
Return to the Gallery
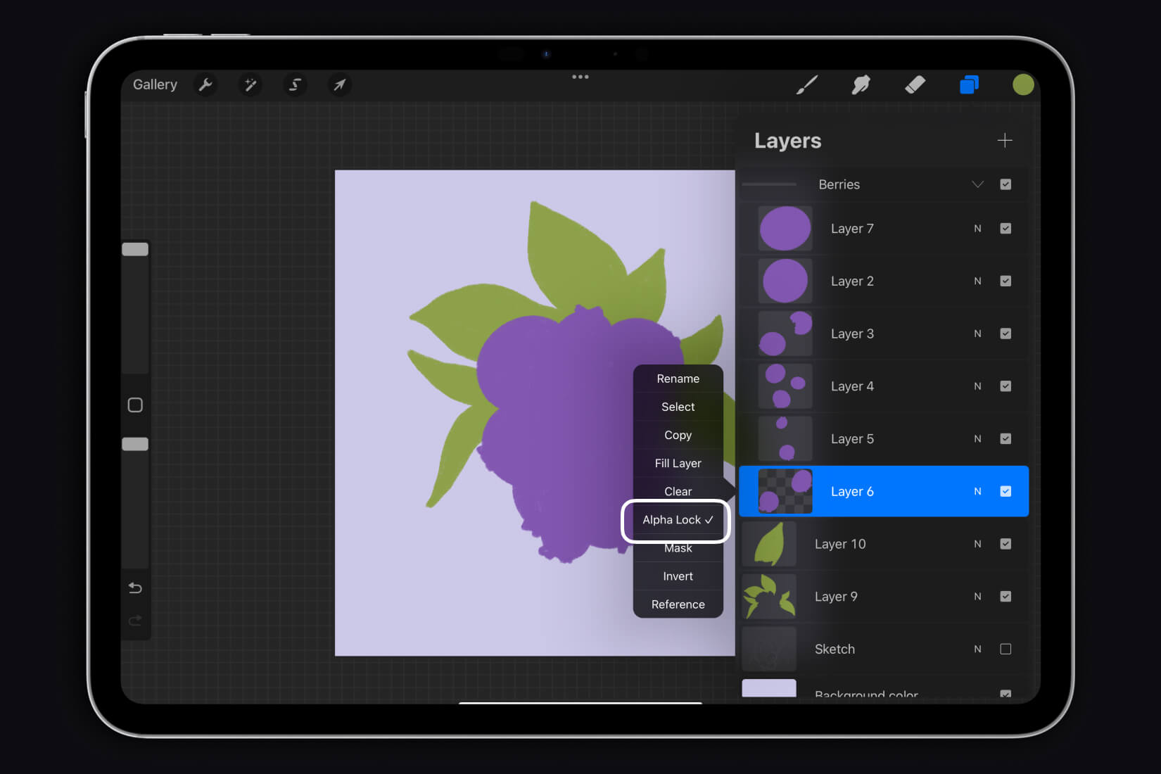pyautogui.click(x=155, y=85)
